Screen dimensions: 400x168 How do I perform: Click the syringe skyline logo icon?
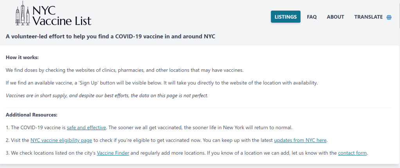point(22,15)
